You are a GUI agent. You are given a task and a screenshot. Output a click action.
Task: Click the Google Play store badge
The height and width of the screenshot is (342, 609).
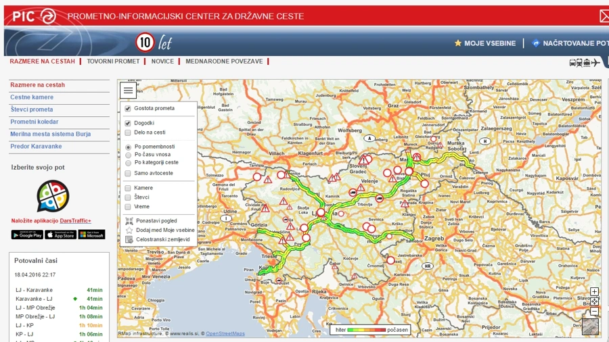point(27,235)
